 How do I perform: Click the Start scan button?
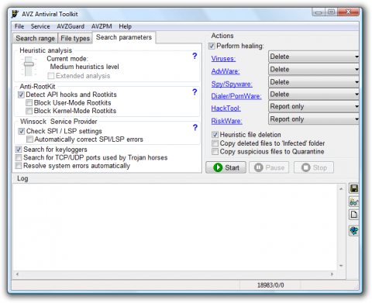[x=226, y=167]
